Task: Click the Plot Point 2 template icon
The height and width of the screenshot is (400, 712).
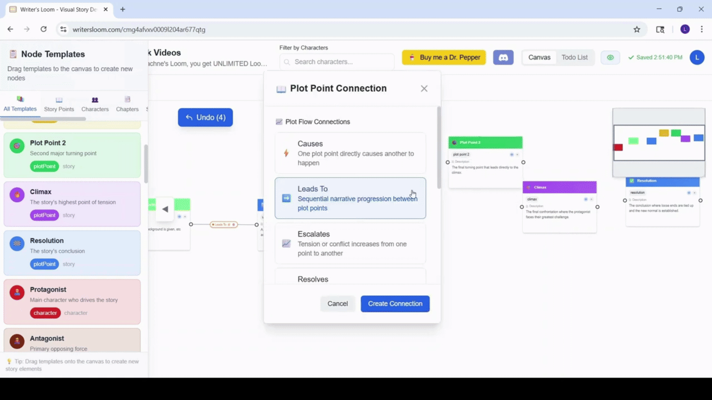Action: pyautogui.click(x=17, y=146)
